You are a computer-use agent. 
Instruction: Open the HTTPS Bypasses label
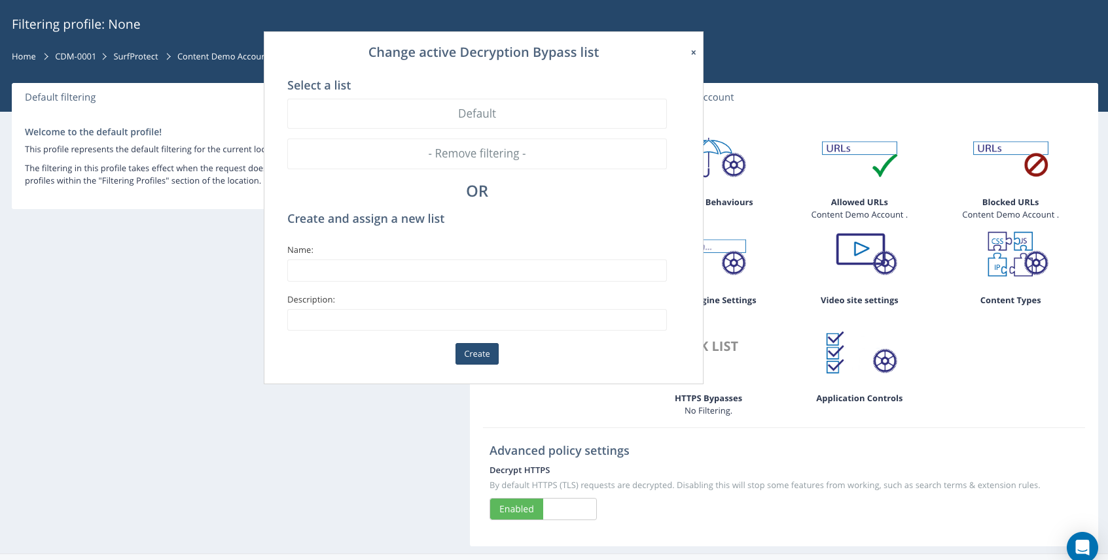click(x=708, y=398)
